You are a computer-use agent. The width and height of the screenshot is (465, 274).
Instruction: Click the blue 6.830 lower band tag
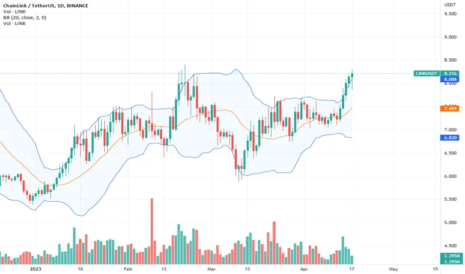(450, 137)
